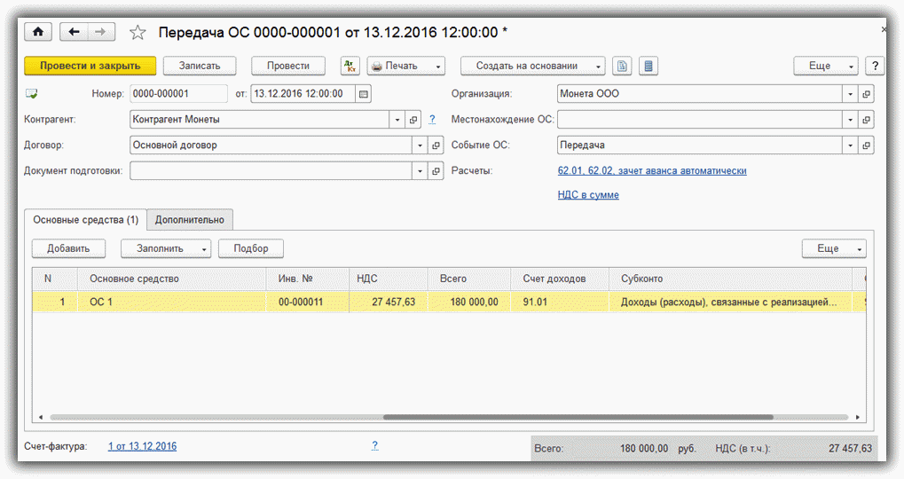The width and height of the screenshot is (904, 479).
Task: Click the question mark link near Счет-фактура
Action: tap(374, 445)
